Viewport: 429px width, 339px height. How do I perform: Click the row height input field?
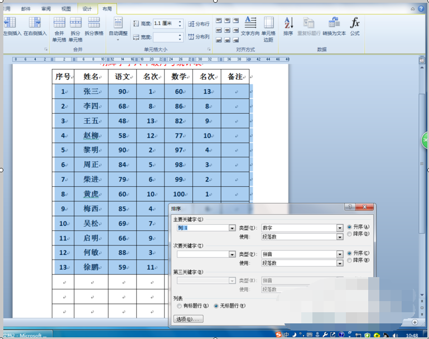(x=165, y=23)
